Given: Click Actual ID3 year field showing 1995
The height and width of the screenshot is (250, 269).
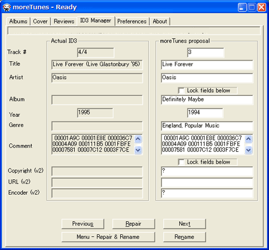Looking at the screenshot, I should [95, 113].
